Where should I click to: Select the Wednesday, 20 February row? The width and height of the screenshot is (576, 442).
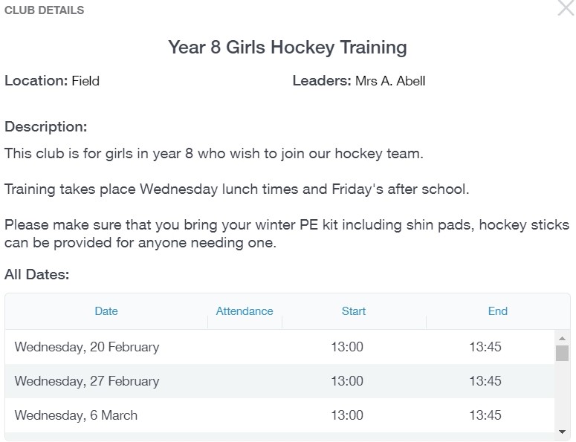pyautogui.click(x=87, y=347)
